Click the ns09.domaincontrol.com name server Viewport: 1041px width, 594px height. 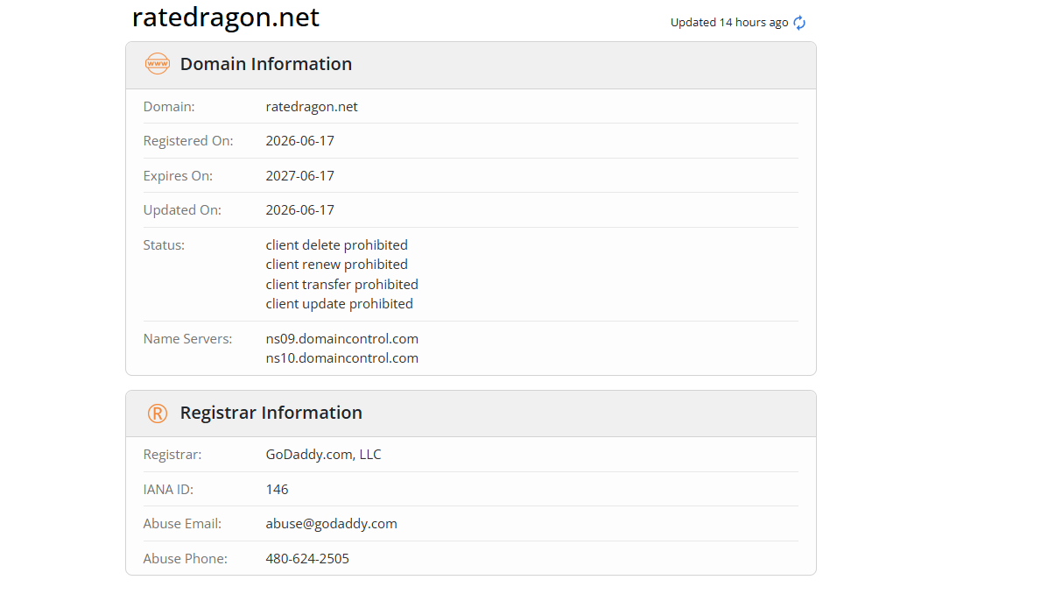(x=342, y=339)
